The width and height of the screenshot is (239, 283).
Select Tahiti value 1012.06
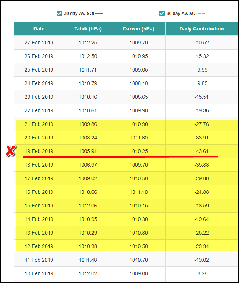pyautogui.click(x=88, y=206)
